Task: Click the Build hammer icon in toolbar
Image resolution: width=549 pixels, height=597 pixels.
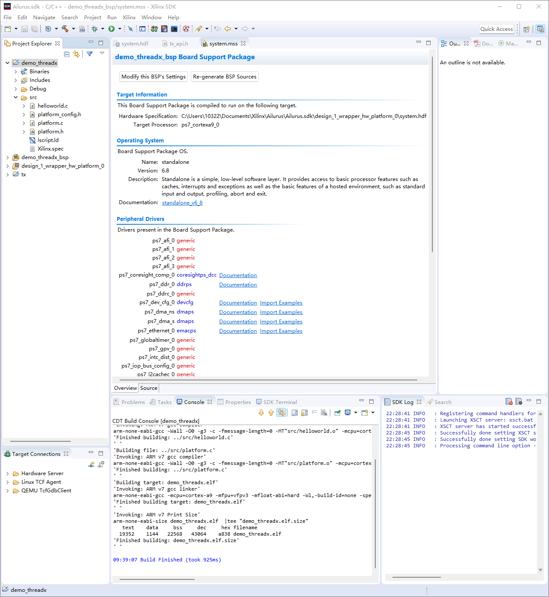Action: point(65,29)
